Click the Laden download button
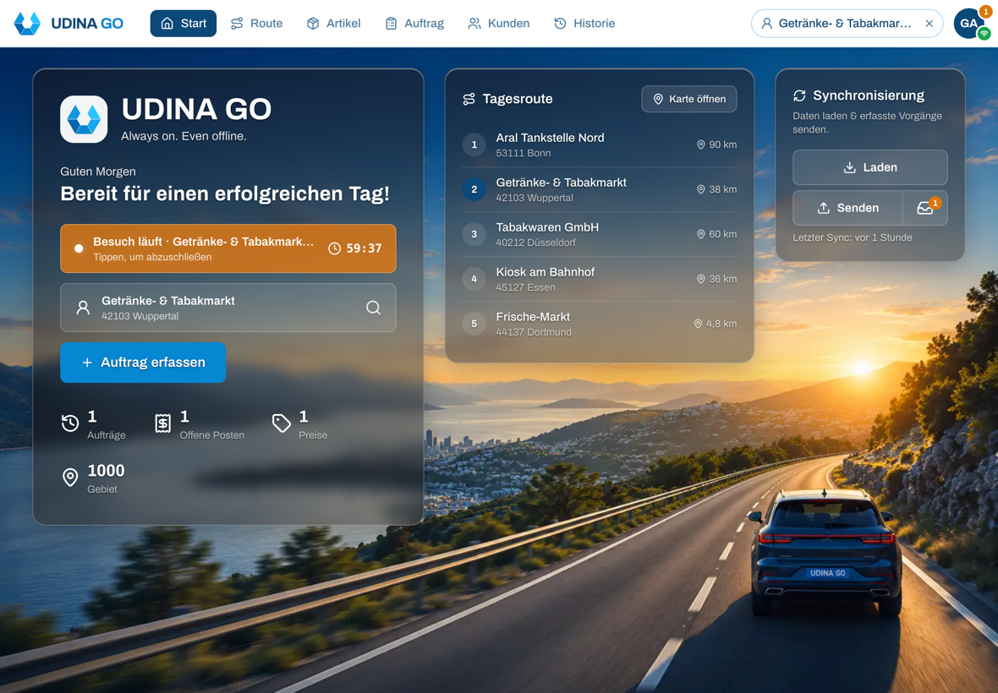 870,167
